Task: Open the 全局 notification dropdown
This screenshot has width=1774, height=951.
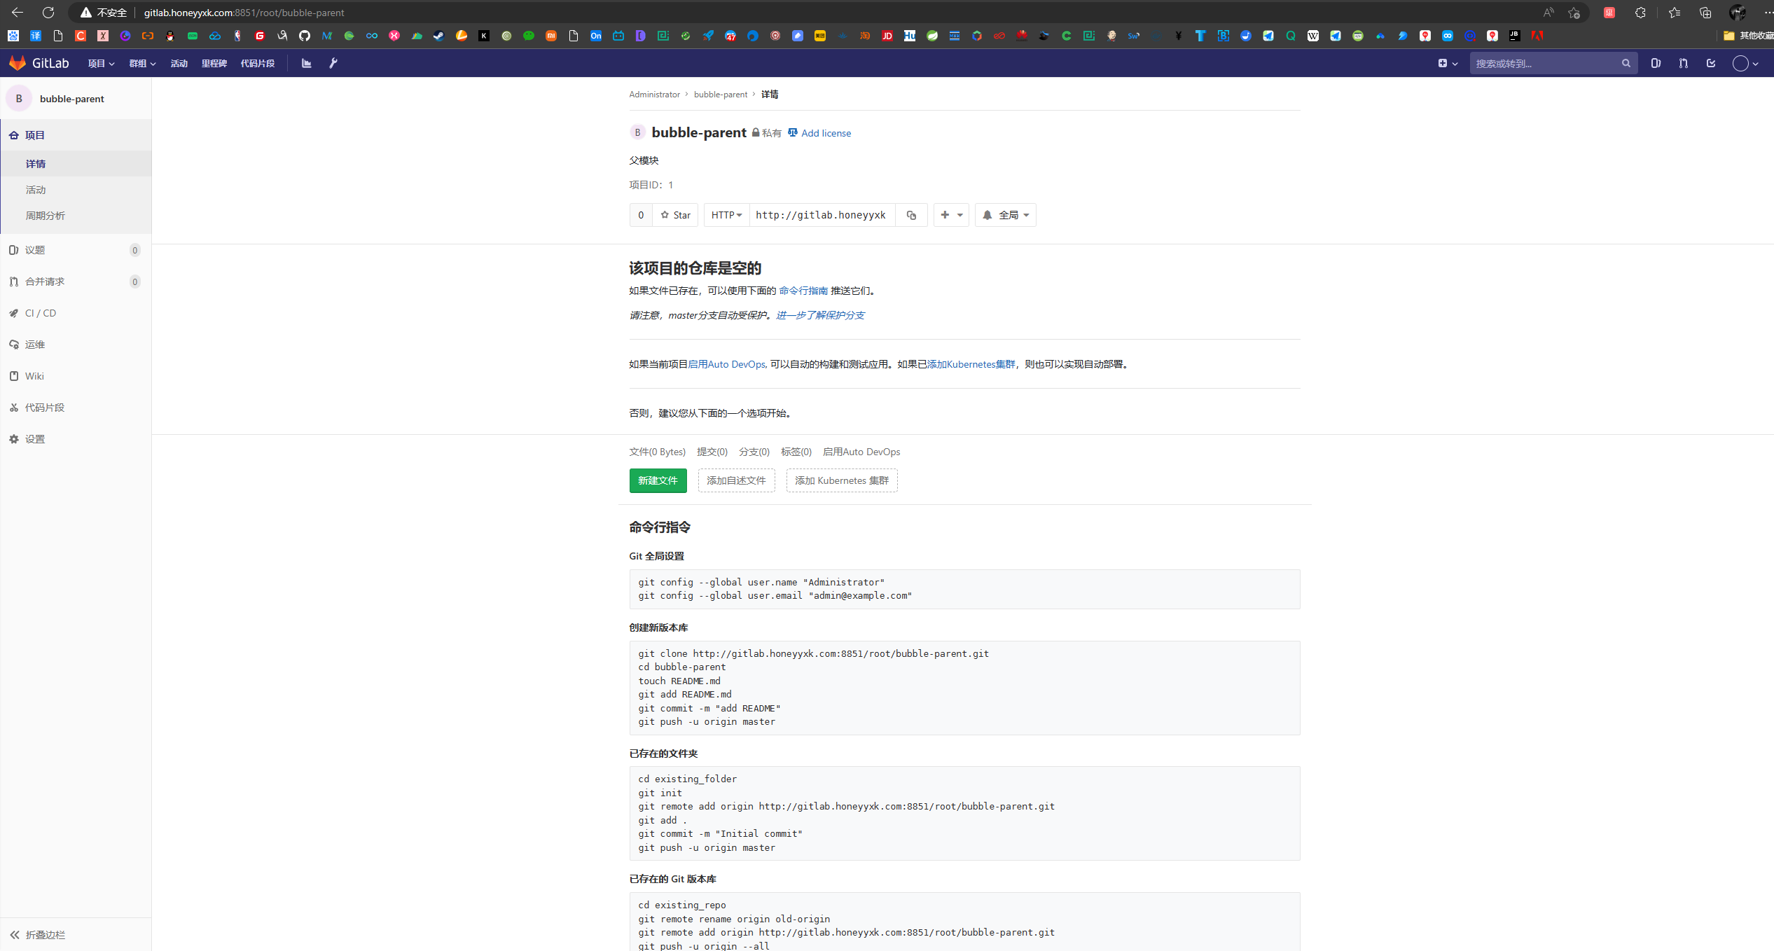Action: click(1005, 215)
